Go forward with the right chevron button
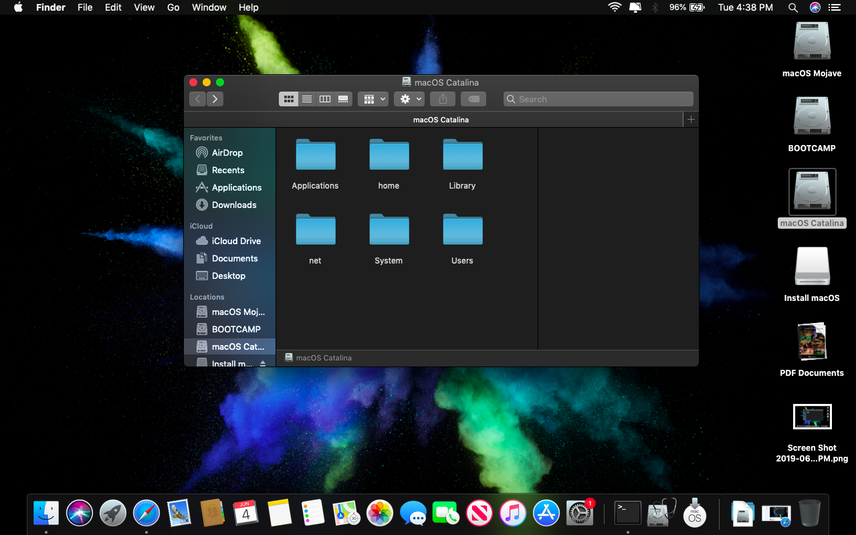Screen dimensions: 856x535 pyautogui.click(x=215, y=99)
